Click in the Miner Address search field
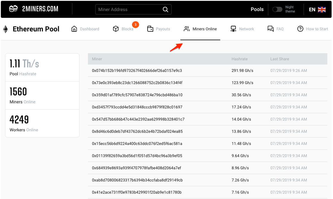The width and height of the screenshot is (333, 199). 129,9
